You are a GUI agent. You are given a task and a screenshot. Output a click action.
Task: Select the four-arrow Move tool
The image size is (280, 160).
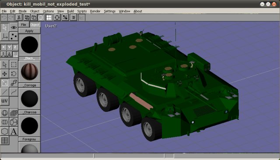5,74
